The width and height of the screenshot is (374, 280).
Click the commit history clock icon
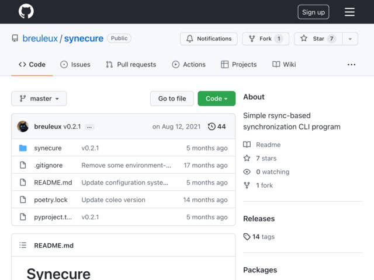(212, 127)
